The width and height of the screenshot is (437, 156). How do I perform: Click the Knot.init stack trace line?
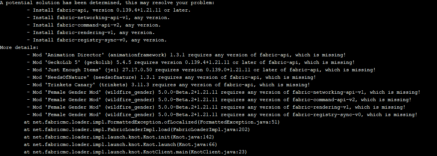119,137
